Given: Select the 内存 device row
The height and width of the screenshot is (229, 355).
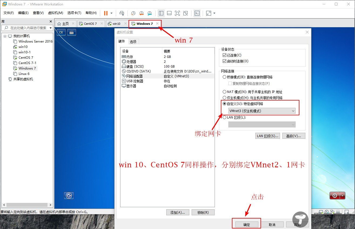Looking at the screenshot, I should (x=167, y=57).
